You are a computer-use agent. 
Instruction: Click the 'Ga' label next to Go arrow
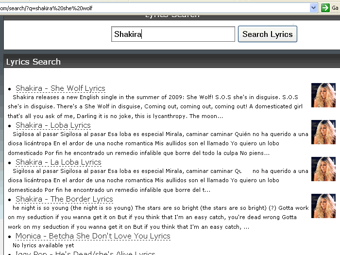[x=335, y=8]
